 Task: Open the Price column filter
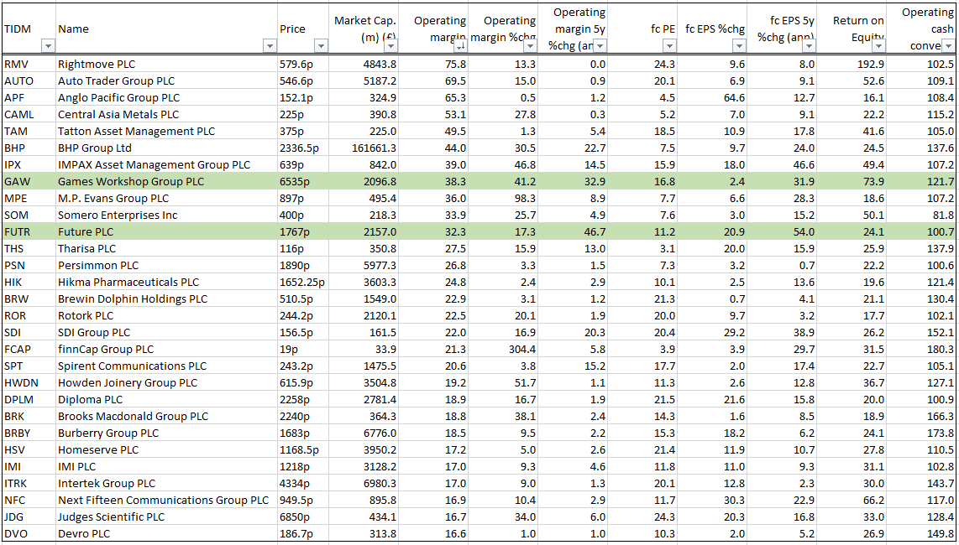(320, 46)
